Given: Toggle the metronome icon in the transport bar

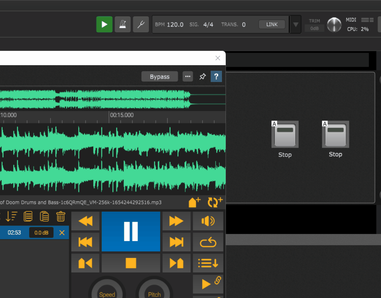Looking at the screenshot, I should 122,25.
